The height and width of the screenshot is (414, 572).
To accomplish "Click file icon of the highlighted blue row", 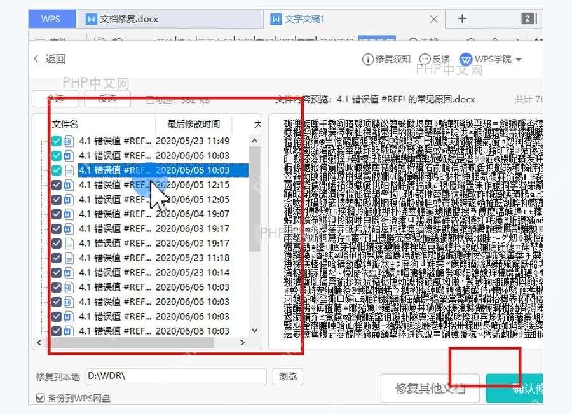I will 69,170.
